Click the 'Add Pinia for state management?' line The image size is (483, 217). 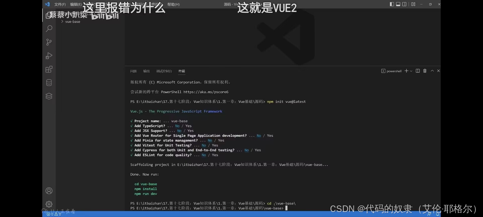click(x=177, y=140)
